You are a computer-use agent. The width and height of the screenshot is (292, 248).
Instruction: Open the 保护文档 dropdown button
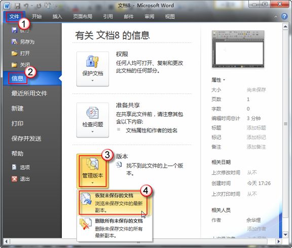coord(93,69)
